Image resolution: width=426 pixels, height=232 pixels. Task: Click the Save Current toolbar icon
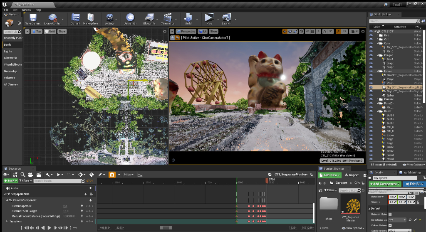point(33,18)
